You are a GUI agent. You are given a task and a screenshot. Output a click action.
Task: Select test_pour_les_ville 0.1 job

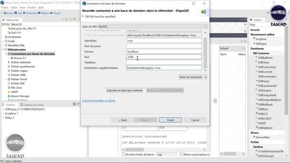tap(24, 29)
